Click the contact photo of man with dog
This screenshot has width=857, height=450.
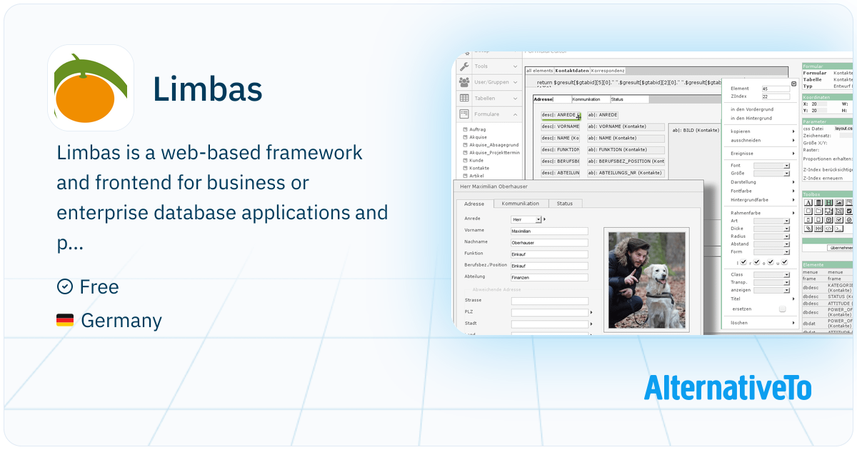pos(646,279)
